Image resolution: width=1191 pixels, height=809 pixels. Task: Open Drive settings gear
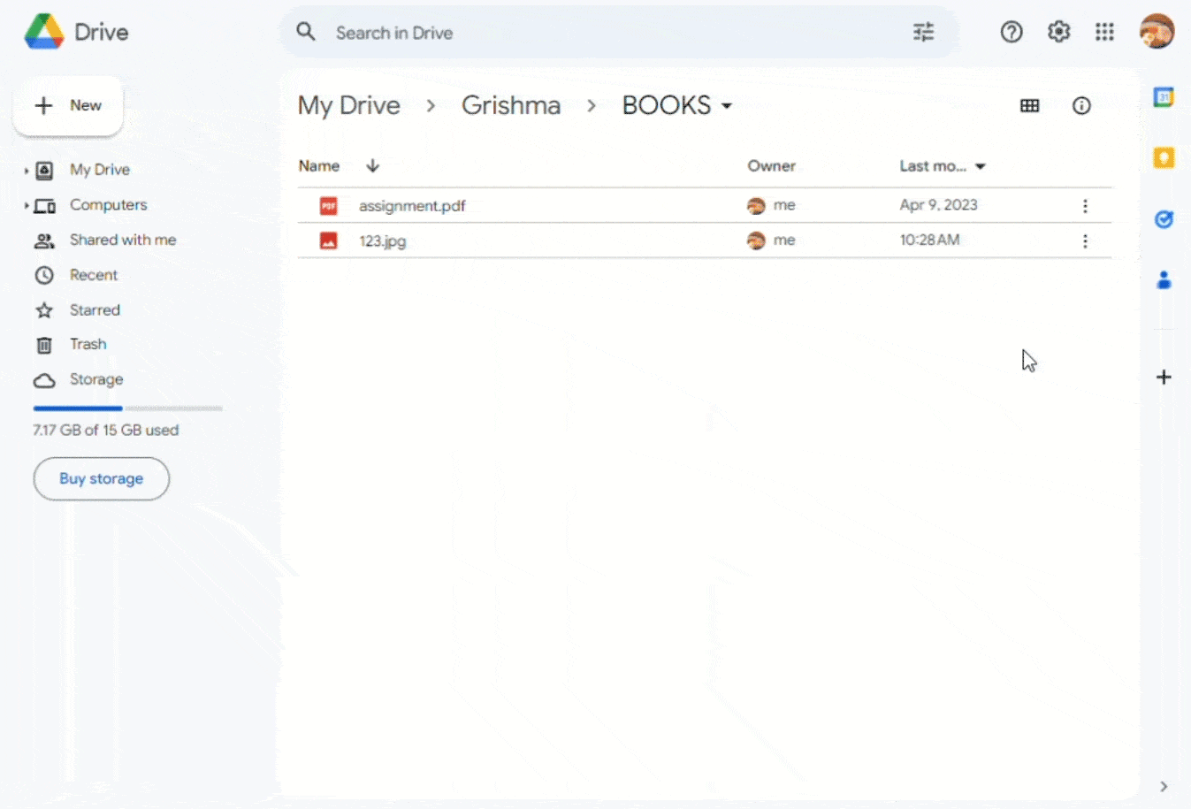tap(1058, 32)
